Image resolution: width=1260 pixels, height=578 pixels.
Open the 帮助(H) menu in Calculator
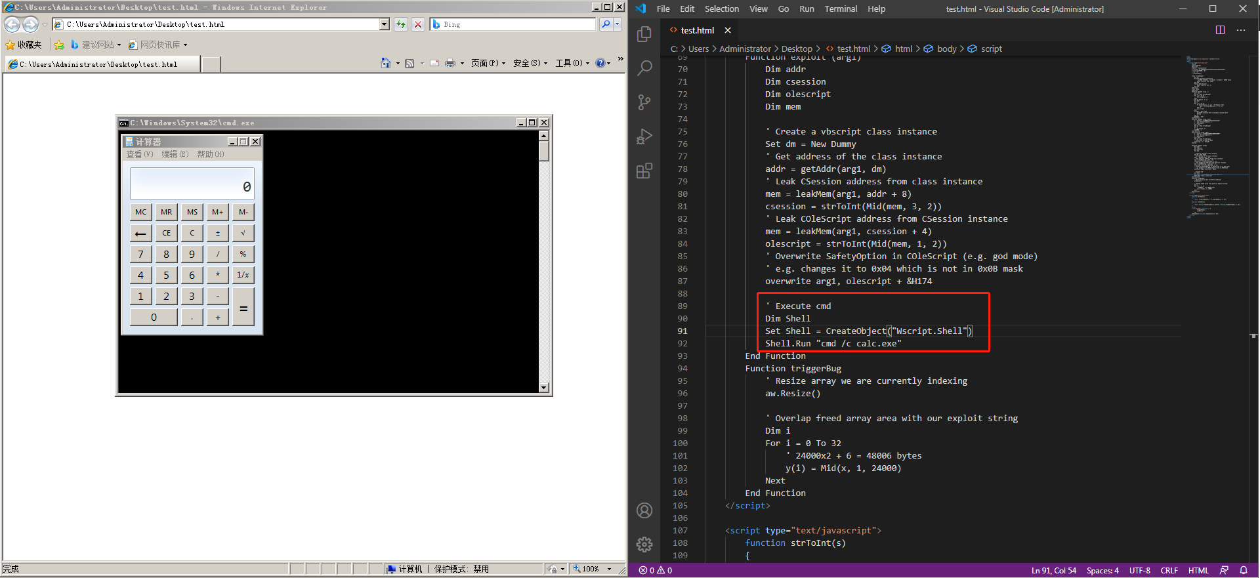tap(211, 154)
